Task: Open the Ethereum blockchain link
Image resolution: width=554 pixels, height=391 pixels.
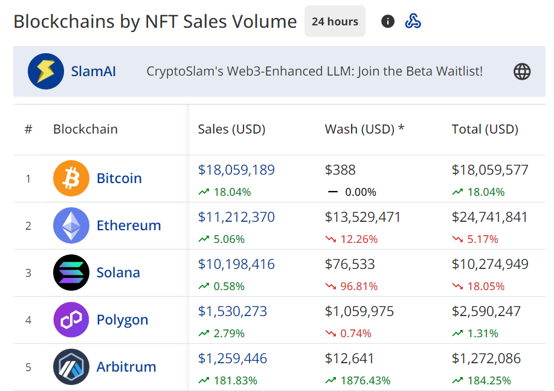Action: pyautogui.click(x=129, y=225)
